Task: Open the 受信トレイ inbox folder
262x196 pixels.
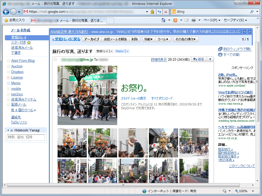Action: pyautogui.click(x=19, y=38)
